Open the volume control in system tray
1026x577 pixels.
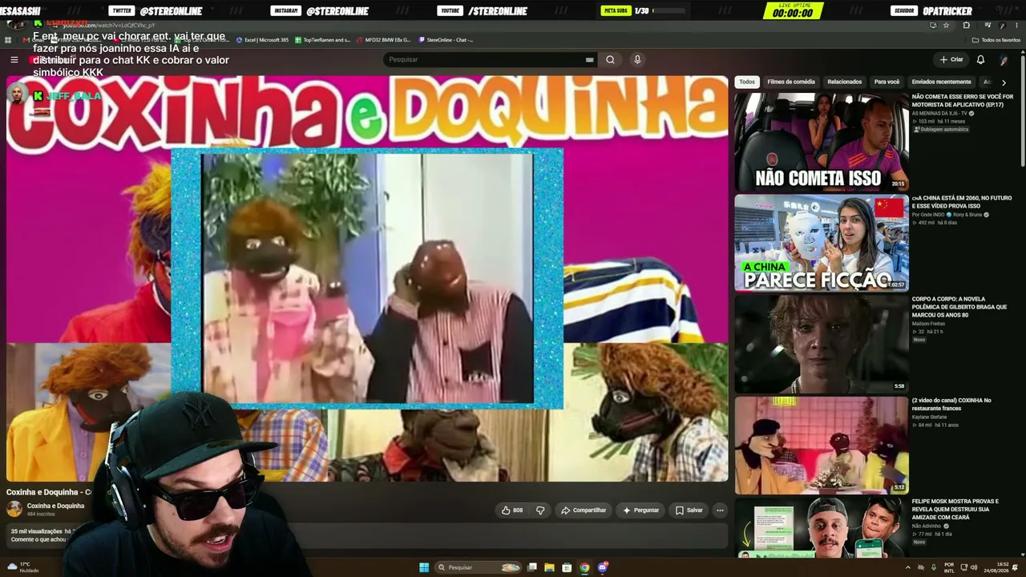tap(974, 567)
